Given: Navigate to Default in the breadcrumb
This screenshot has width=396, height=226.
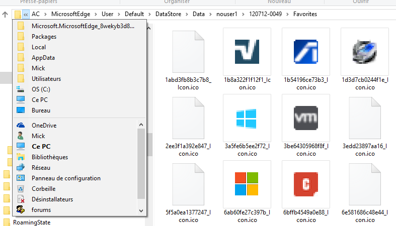Looking at the screenshot, I should click(134, 14).
